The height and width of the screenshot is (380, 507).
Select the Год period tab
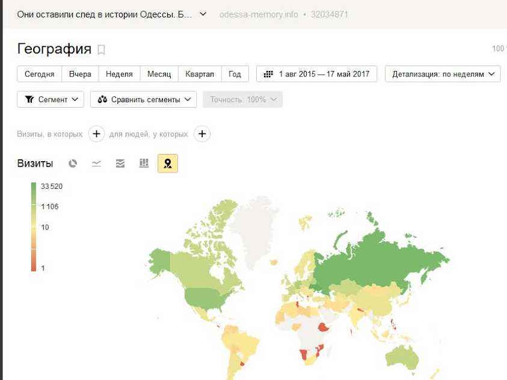235,74
